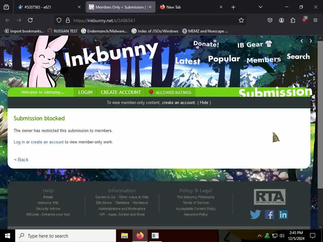The image size is (323, 242).
Task: Open the IB Gear shop link
Action: click(255, 44)
